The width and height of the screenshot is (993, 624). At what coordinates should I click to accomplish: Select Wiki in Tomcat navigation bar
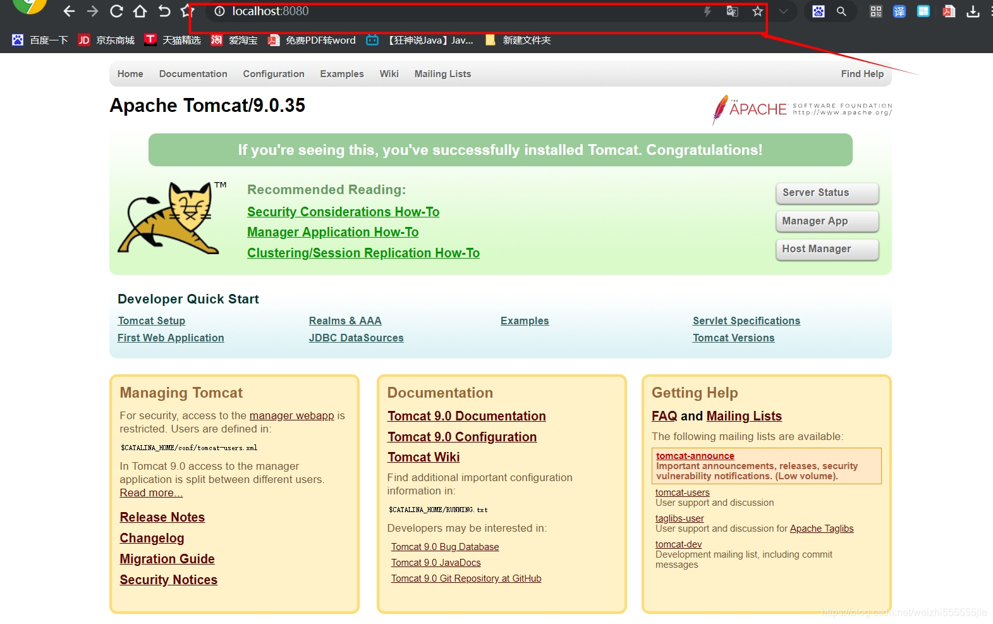click(x=389, y=74)
